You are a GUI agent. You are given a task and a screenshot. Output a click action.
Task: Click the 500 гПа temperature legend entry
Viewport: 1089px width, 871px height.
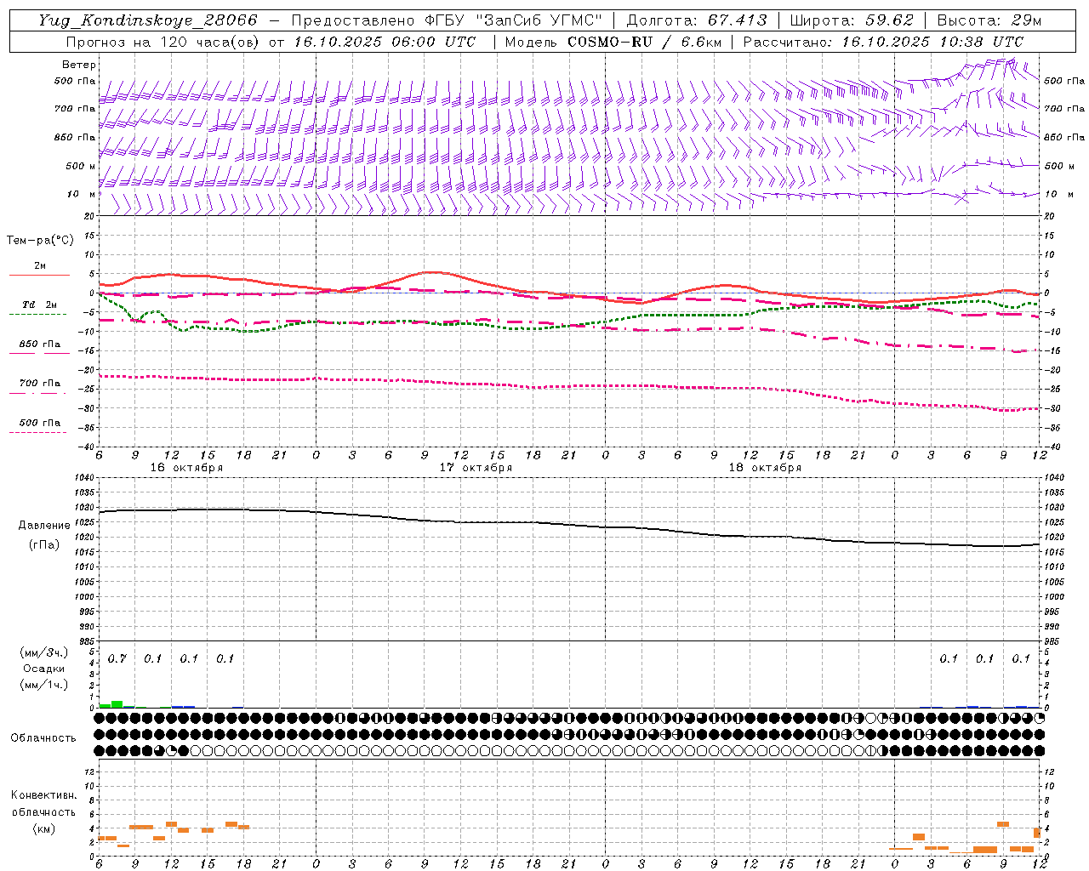pyautogui.click(x=40, y=423)
